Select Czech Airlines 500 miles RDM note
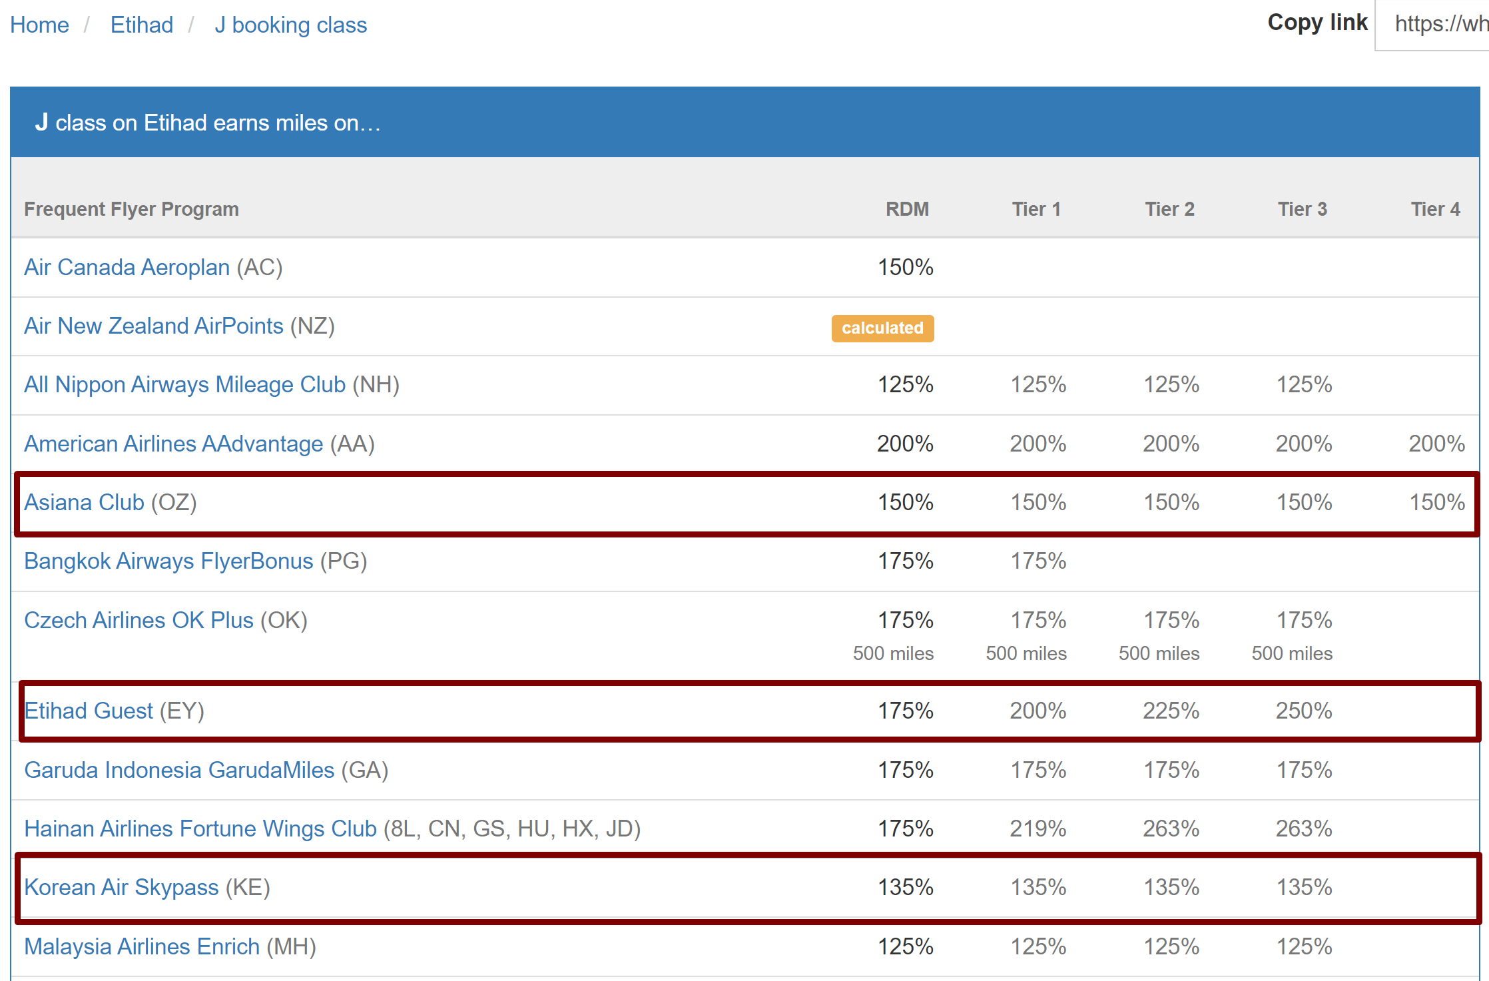1489x981 pixels. coord(893,653)
